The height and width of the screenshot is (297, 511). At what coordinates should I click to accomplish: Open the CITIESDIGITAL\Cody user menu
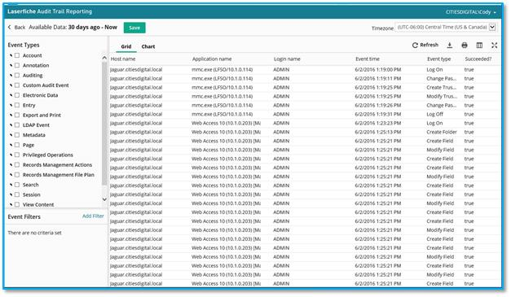click(x=470, y=12)
